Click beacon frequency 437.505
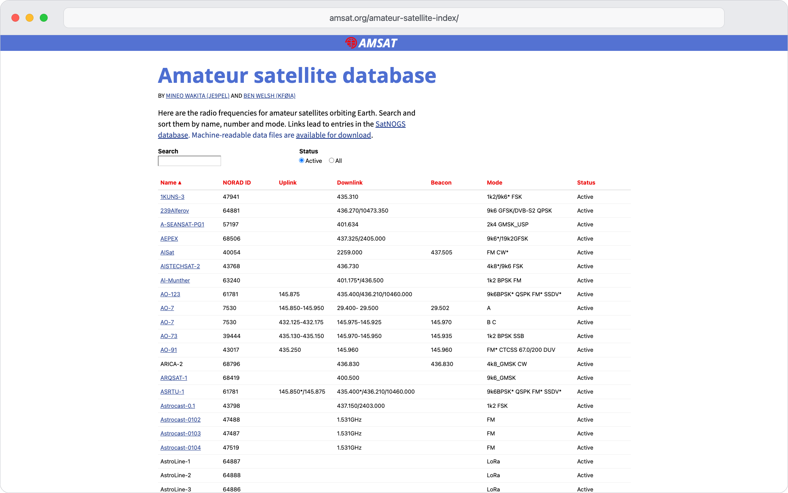The height and width of the screenshot is (493, 788). [x=442, y=252]
